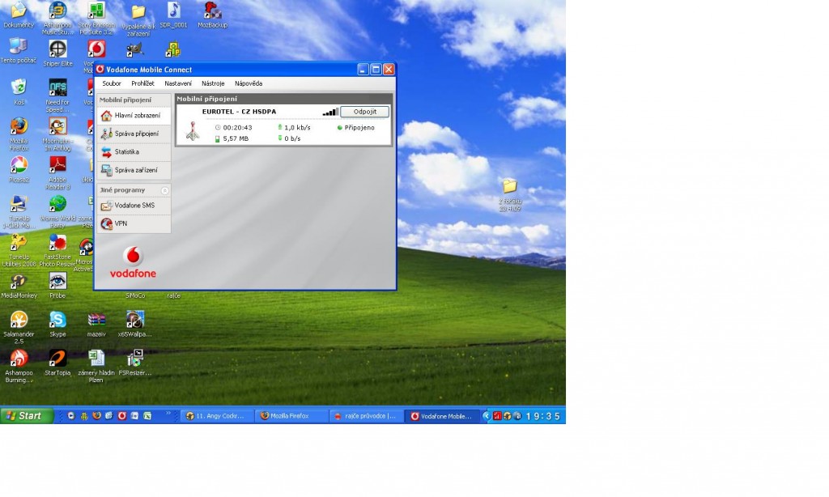Select Ashampoo Burning desktop shortcut
Image resolution: width=829 pixels, height=497 pixels.
(x=19, y=366)
